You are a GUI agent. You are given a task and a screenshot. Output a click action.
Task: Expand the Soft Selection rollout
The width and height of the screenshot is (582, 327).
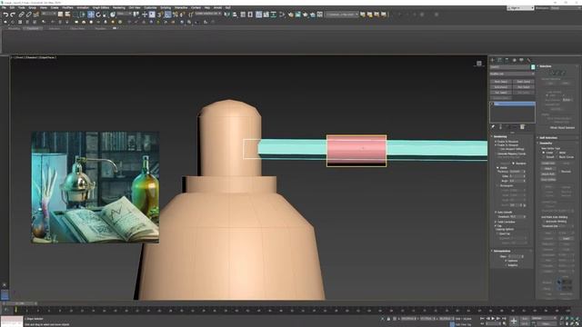coord(548,137)
